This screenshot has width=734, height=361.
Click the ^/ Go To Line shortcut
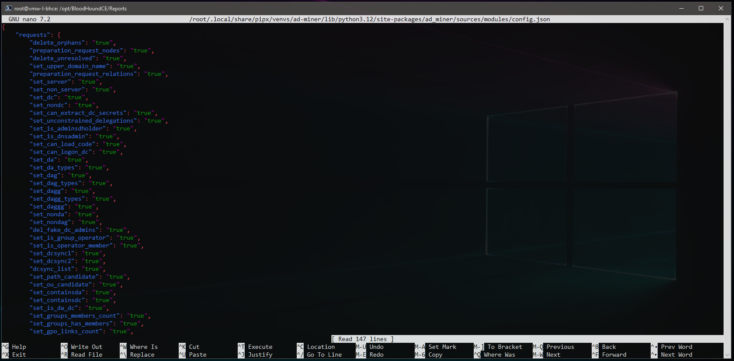point(319,355)
